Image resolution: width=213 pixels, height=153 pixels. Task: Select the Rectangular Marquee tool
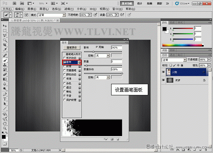(x=5, y=30)
